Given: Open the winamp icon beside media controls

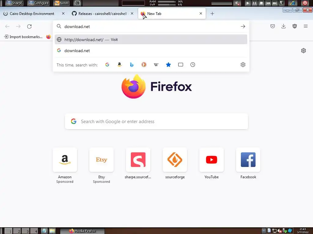Looking at the screenshot, I should 281,3.
